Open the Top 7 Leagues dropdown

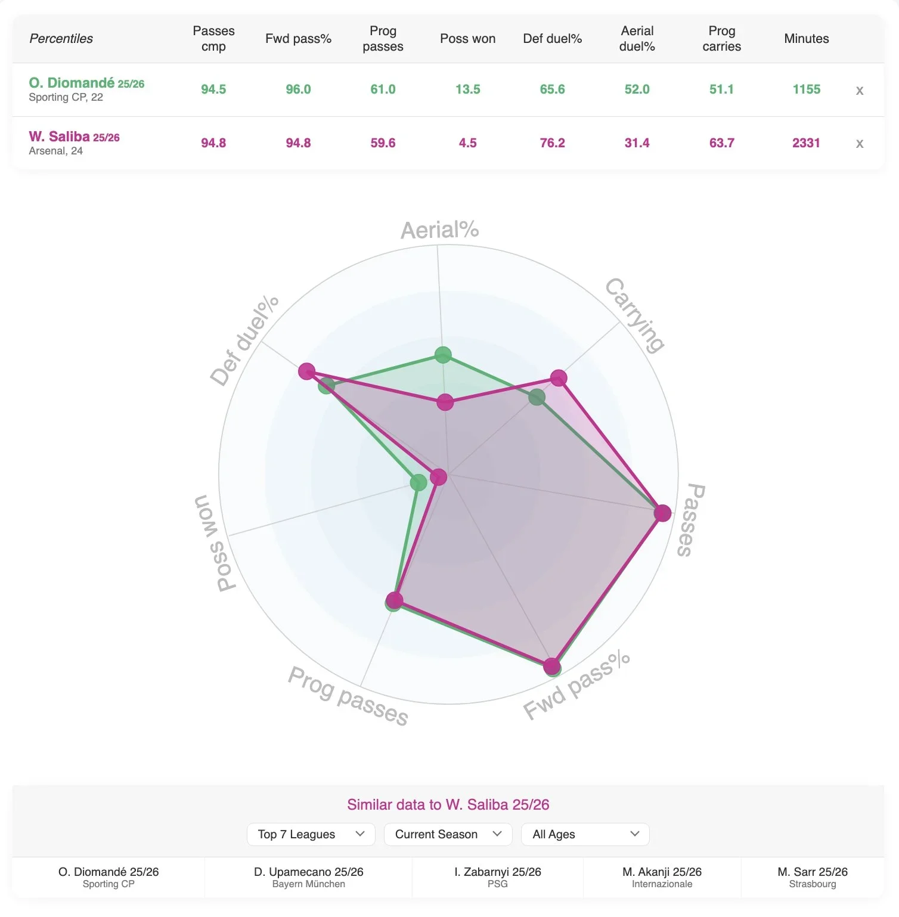click(x=311, y=834)
